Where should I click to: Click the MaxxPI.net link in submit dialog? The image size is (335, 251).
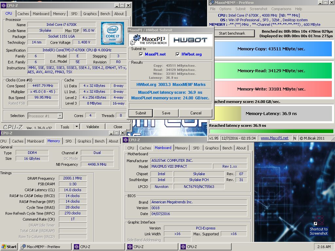[x=155, y=54]
